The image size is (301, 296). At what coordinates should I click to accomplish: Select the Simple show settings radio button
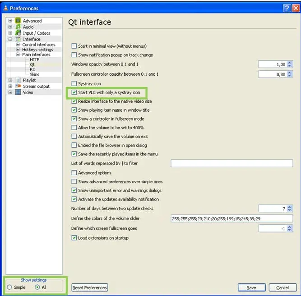(x=9, y=287)
